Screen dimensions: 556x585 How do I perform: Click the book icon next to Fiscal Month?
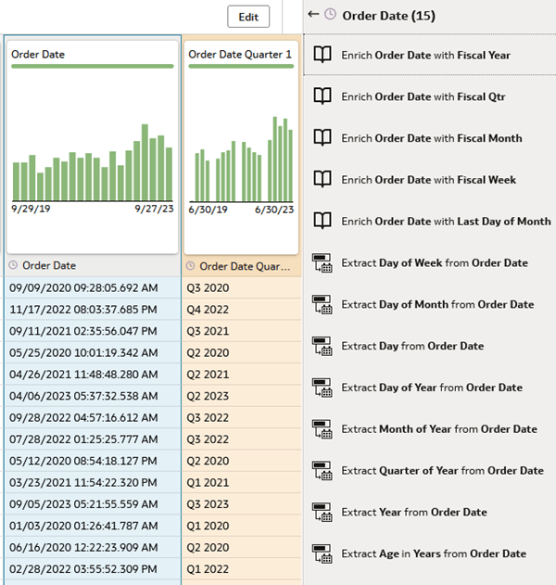(x=322, y=138)
